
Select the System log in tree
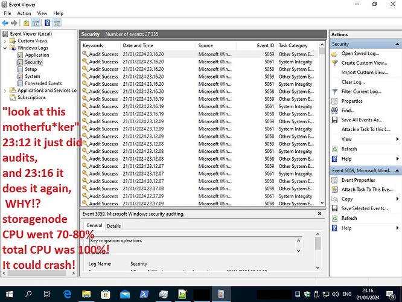[33, 76]
